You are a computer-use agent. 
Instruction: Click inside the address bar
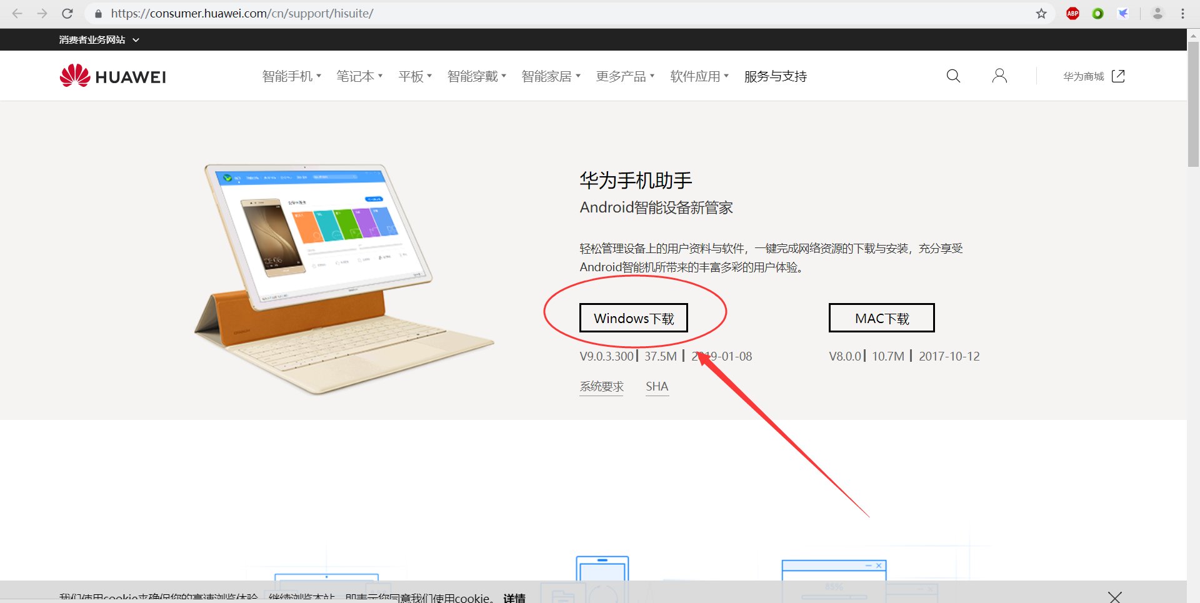tap(250, 13)
